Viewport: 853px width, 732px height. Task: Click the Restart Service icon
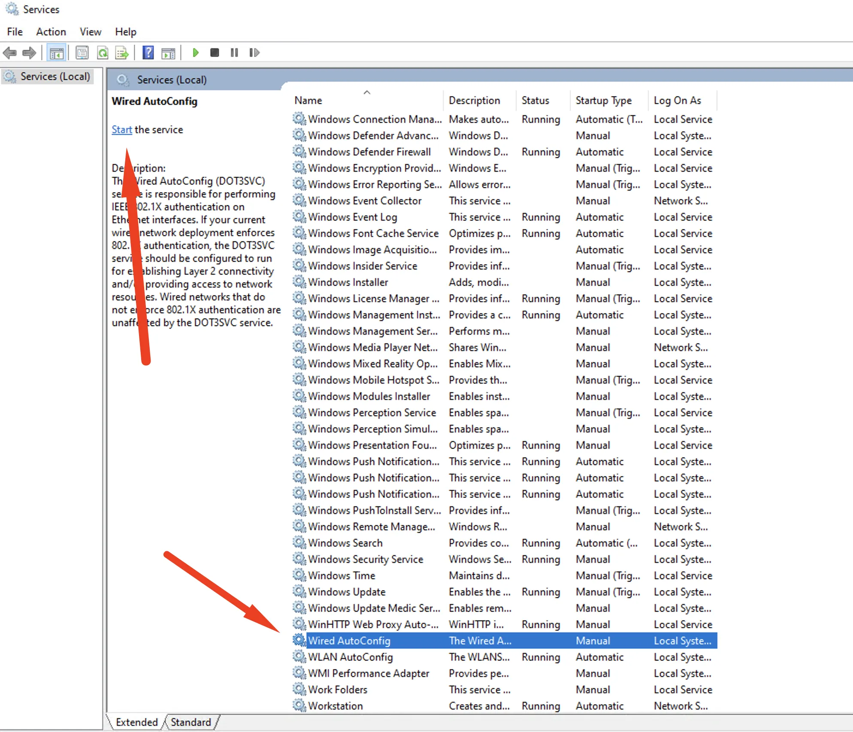point(254,53)
